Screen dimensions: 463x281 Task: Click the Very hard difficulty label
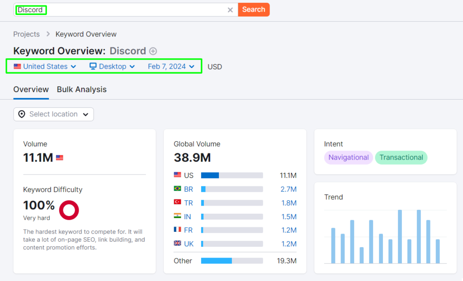coord(37,218)
